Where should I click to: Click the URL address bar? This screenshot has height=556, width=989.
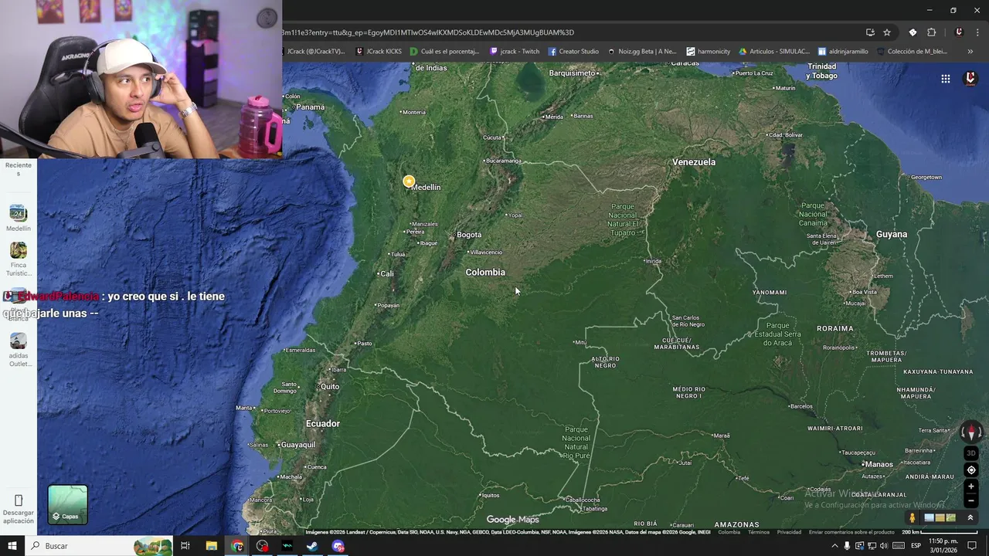[x=572, y=32]
